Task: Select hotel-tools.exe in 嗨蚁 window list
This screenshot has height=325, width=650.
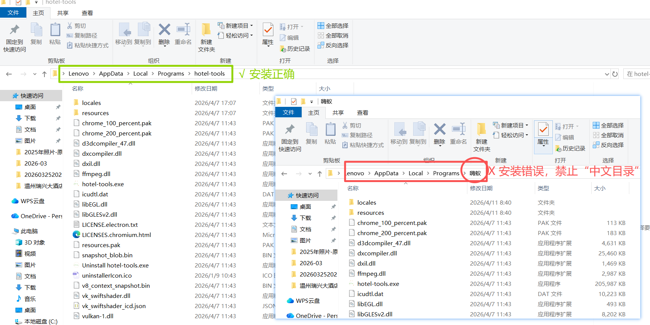Action: click(378, 284)
